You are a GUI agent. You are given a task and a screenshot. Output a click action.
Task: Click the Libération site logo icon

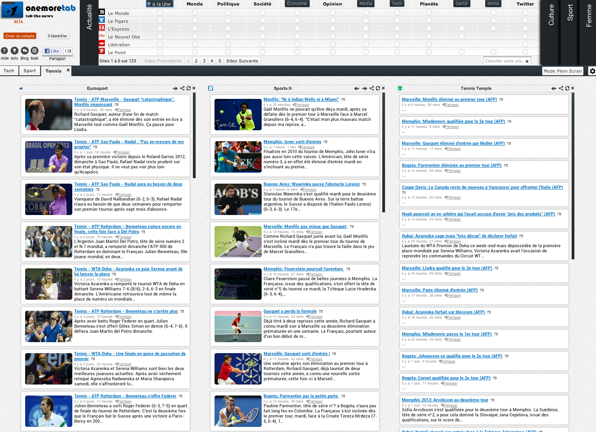(x=102, y=44)
